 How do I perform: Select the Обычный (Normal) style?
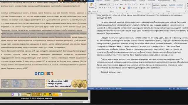click(156, 6)
